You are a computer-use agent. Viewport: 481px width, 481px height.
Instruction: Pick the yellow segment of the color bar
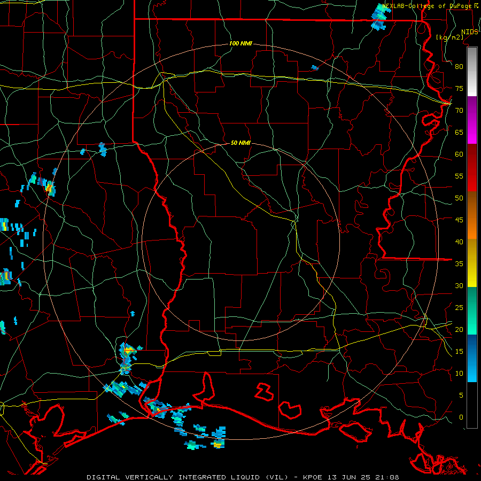click(x=472, y=263)
